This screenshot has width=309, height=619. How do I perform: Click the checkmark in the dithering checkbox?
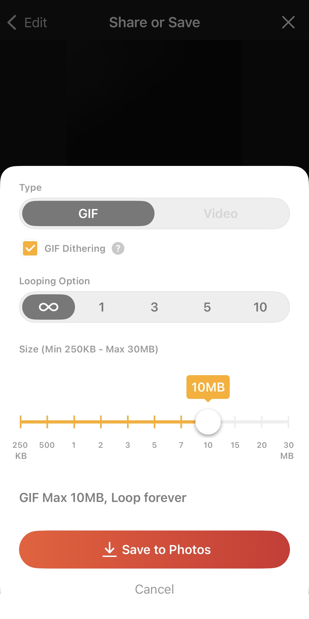(30, 248)
